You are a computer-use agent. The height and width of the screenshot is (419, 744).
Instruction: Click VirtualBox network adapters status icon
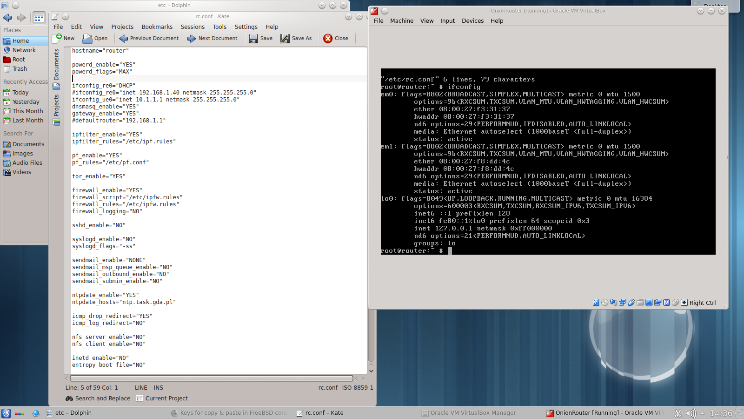[622, 303]
